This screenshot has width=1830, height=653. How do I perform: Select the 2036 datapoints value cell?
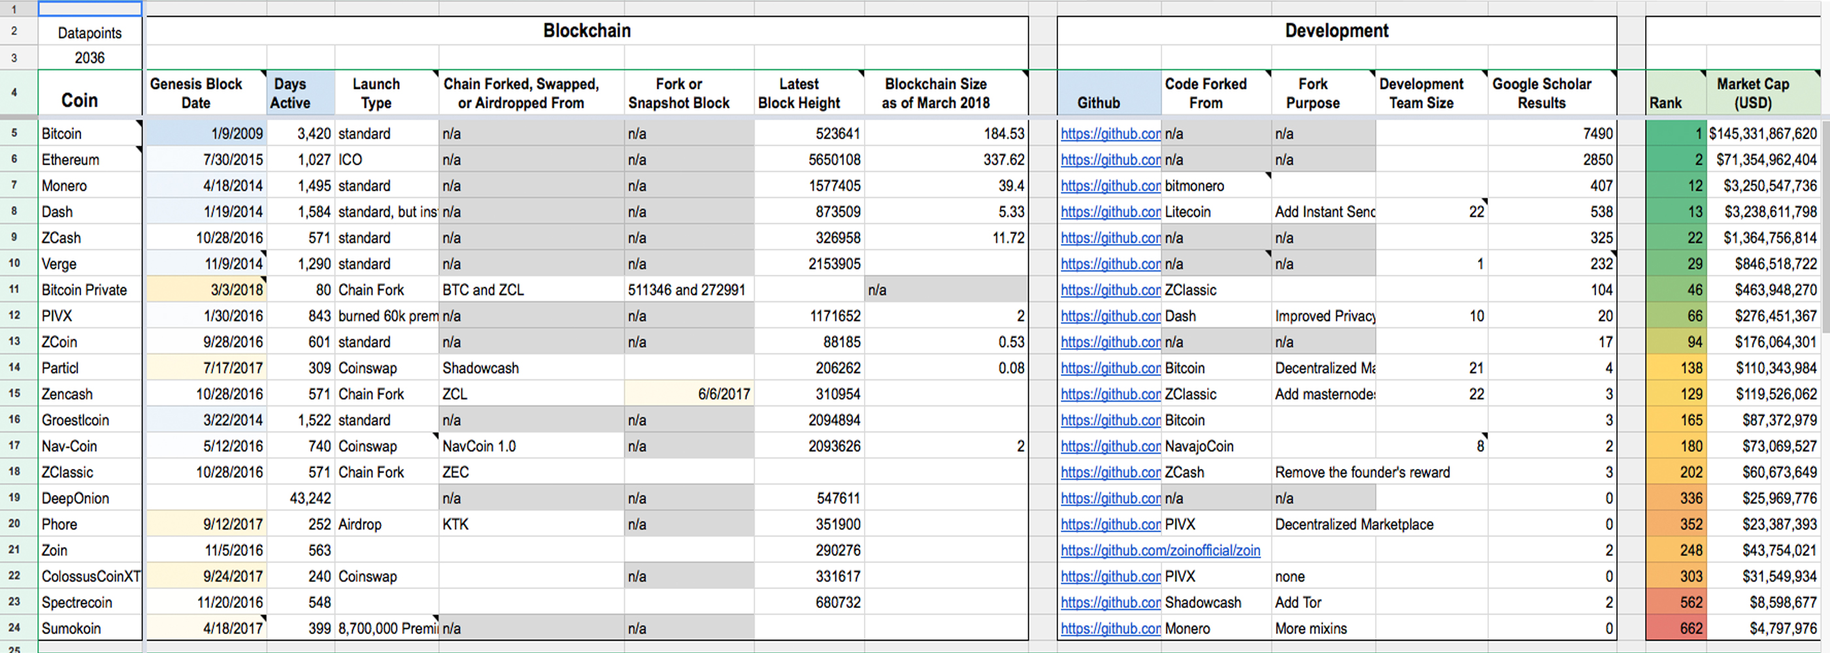pyautogui.click(x=90, y=58)
